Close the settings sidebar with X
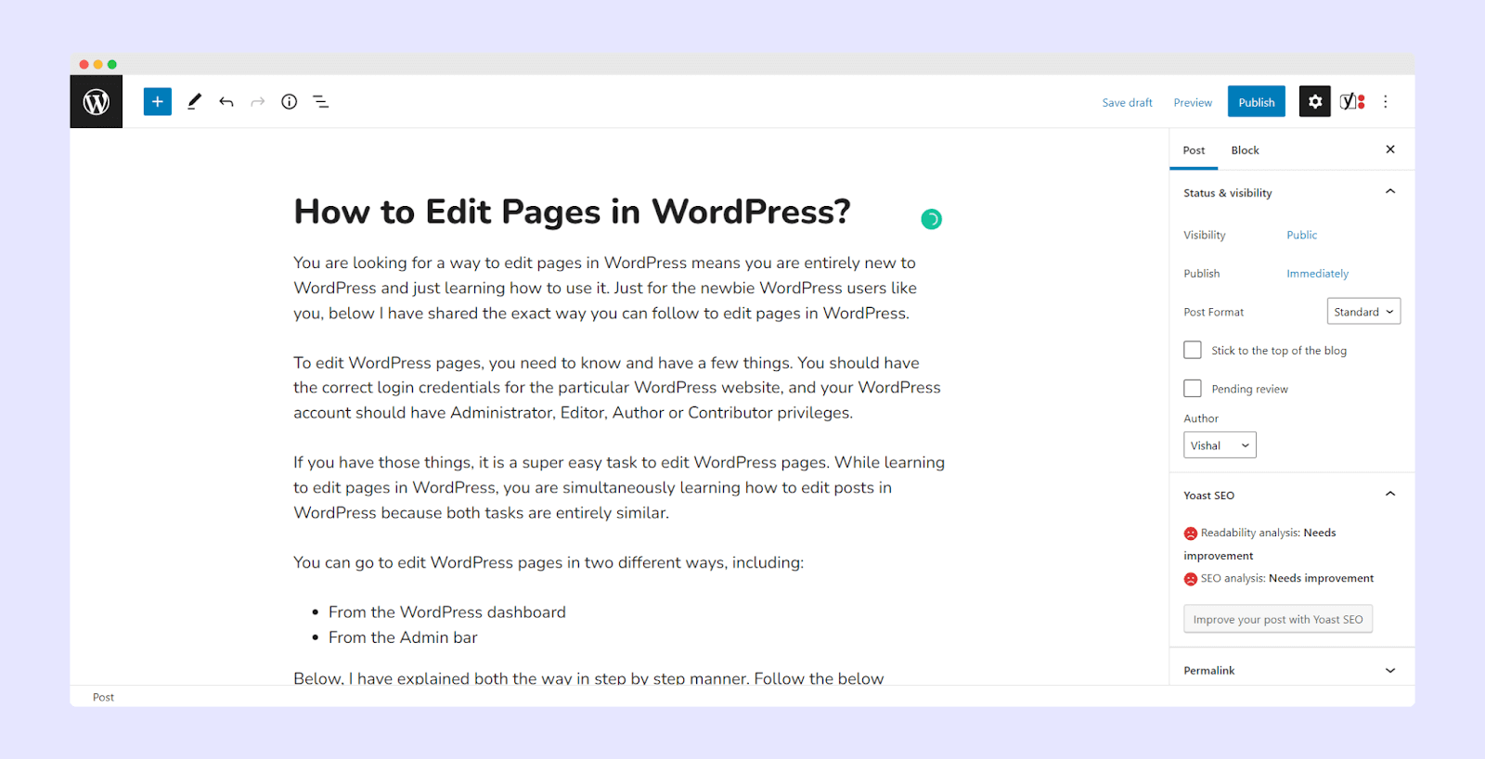 1390,149
